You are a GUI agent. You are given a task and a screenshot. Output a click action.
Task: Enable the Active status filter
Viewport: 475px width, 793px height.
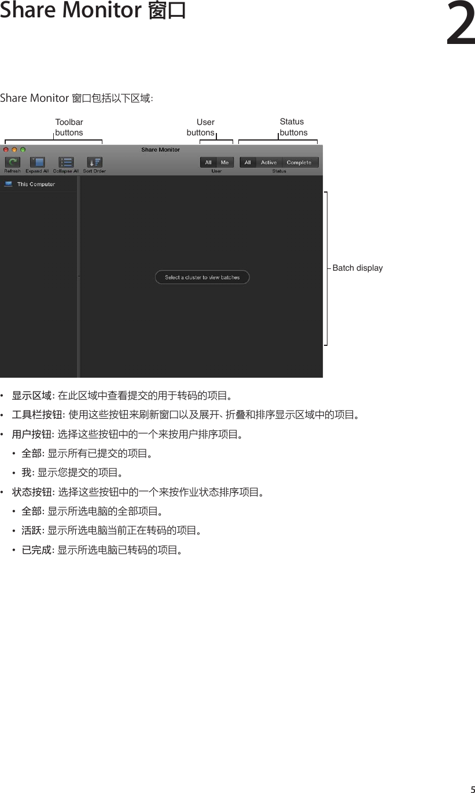270,162
